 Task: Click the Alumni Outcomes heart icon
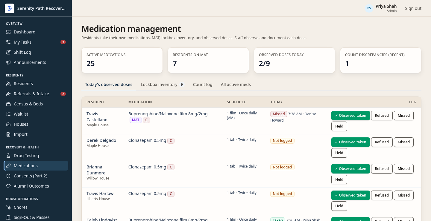(x=8, y=186)
